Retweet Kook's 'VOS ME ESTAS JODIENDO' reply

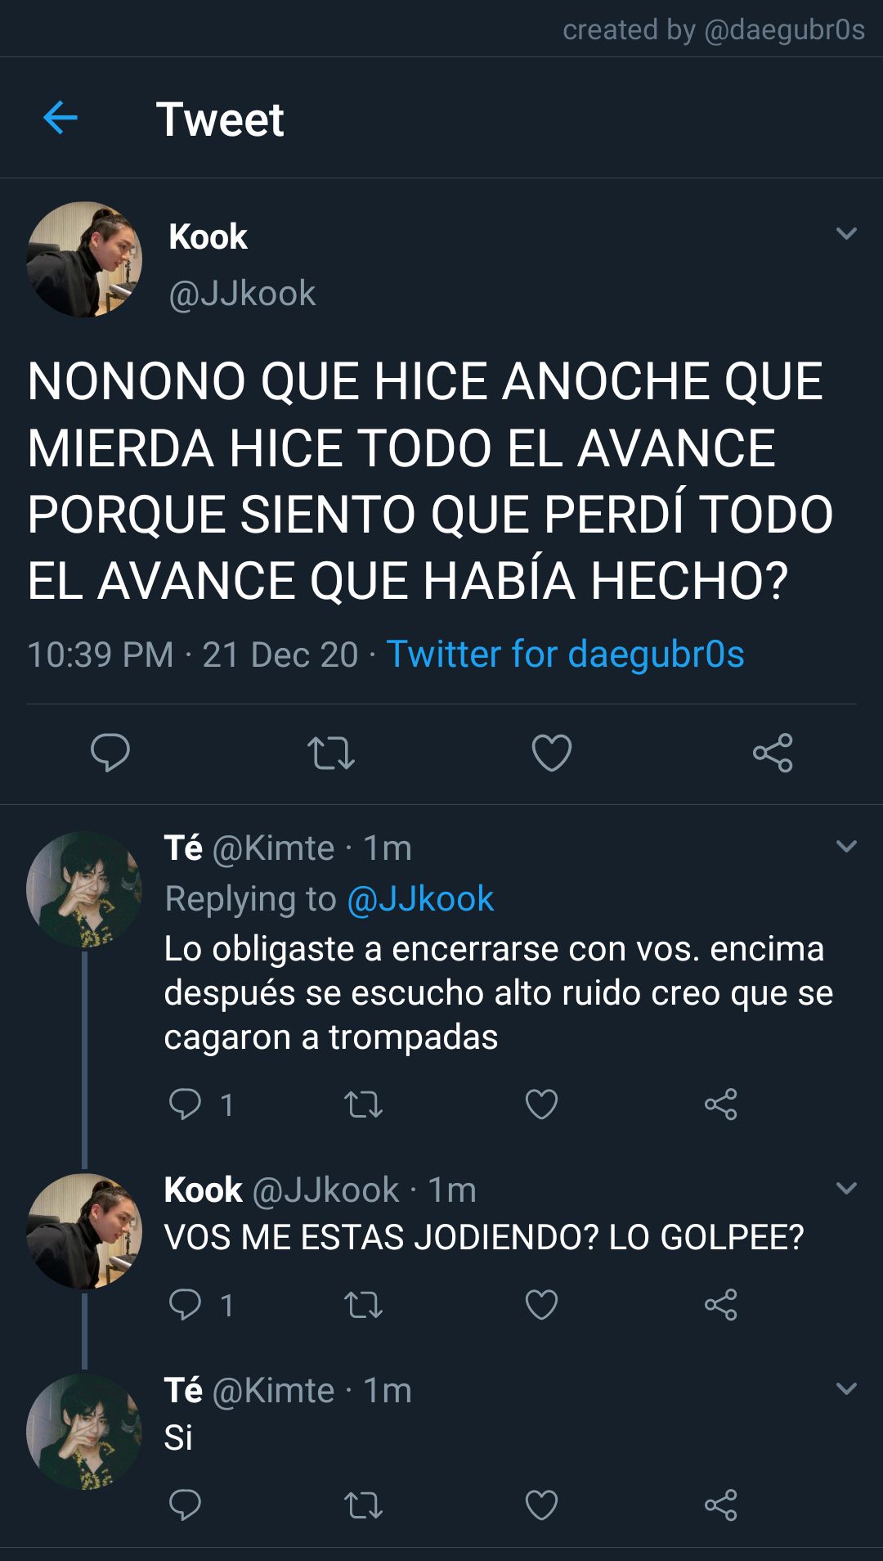click(363, 1305)
